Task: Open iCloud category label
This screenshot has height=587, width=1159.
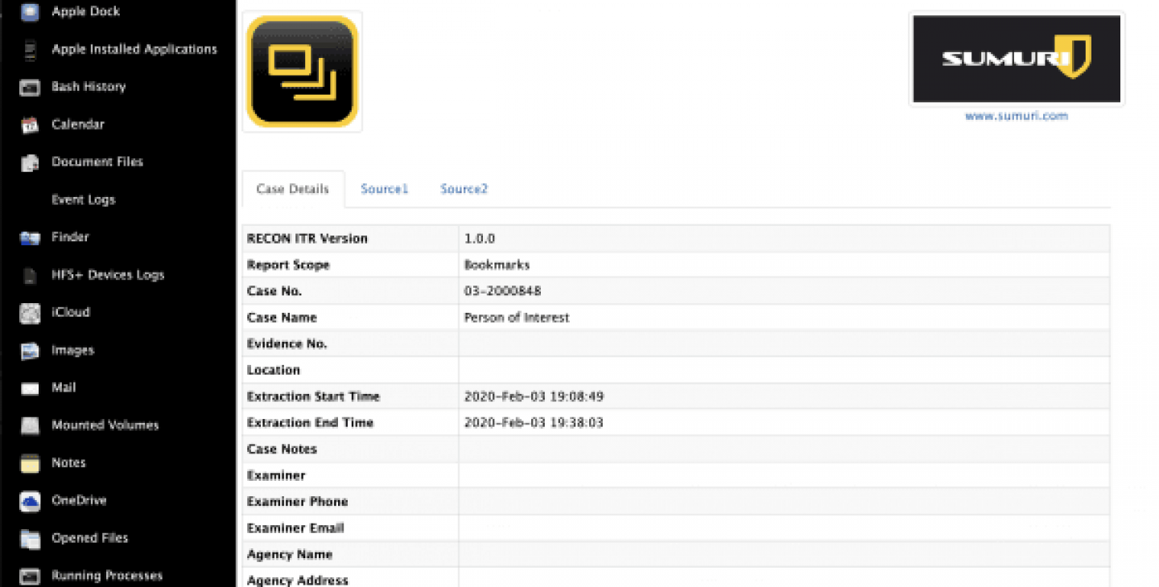Action: click(71, 312)
